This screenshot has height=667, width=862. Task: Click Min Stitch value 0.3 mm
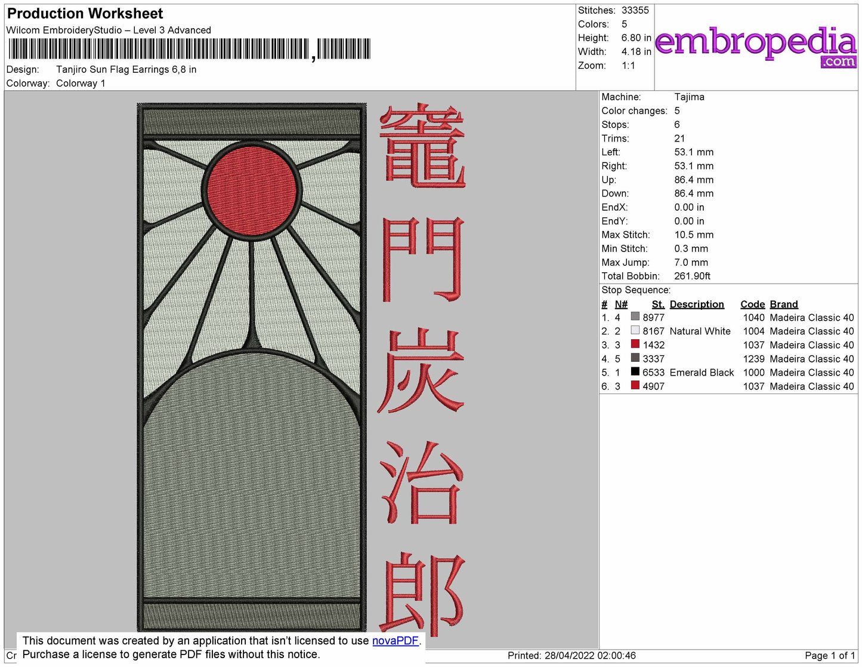691,248
